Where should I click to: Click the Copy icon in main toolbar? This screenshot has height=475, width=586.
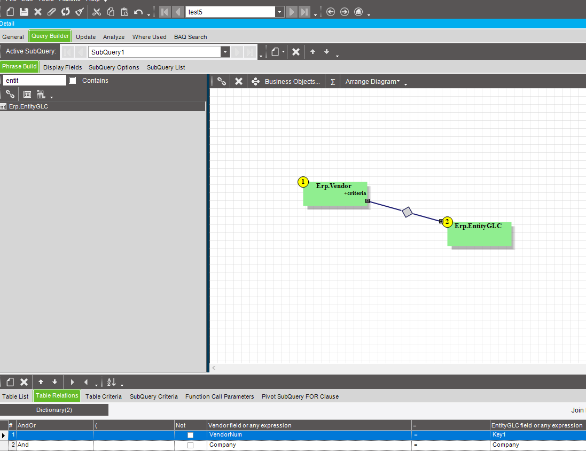tap(111, 12)
